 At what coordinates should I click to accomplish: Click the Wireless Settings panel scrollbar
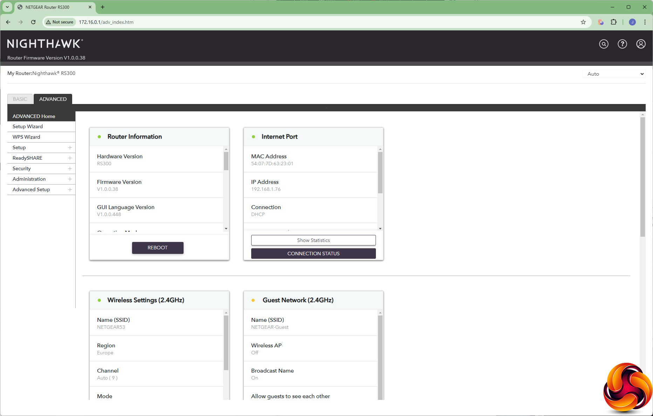pyautogui.click(x=226, y=342)
